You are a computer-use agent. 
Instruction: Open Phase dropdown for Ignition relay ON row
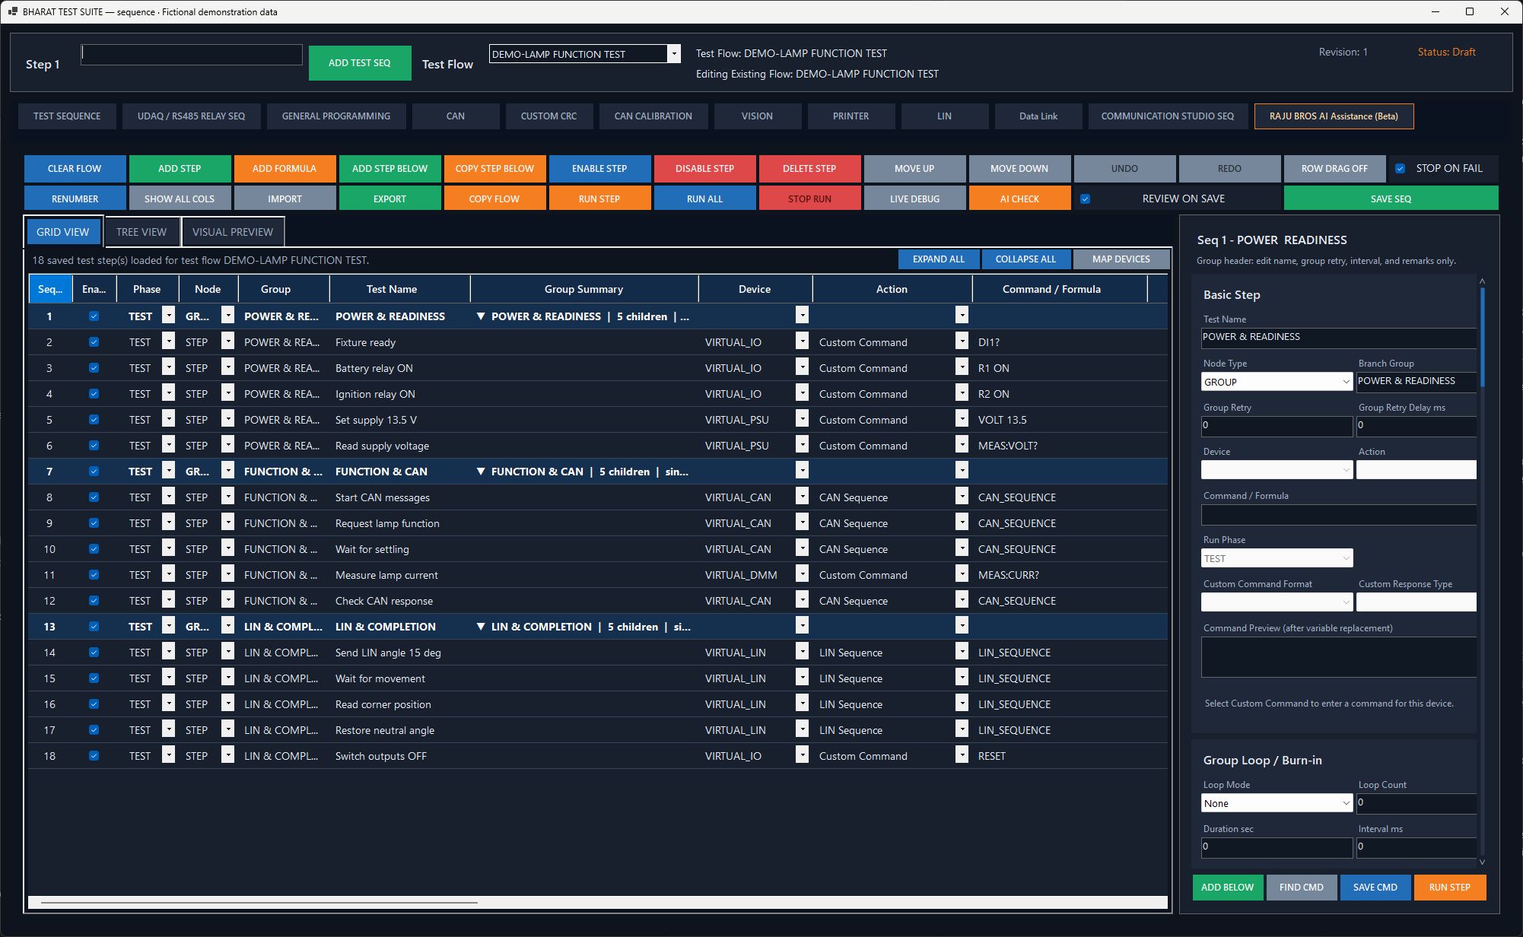(x=169, y=393)
